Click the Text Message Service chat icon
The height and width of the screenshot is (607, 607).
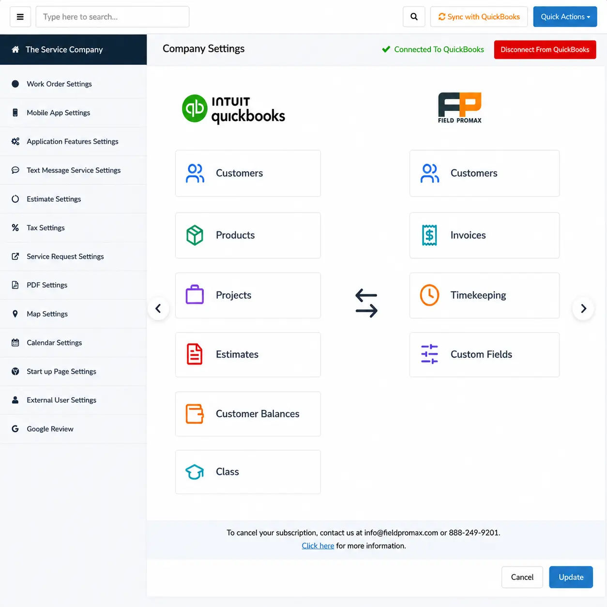tap(15, 170)
